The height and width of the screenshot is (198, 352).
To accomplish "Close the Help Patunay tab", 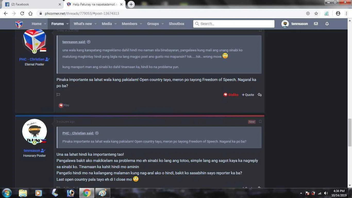I will pos(121,4).
